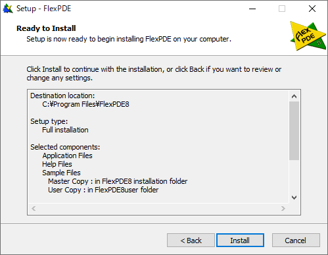Click the empty vertical scrollbar track below thumb
This screenshot has height=255, width=328.
tap(294, 176)
